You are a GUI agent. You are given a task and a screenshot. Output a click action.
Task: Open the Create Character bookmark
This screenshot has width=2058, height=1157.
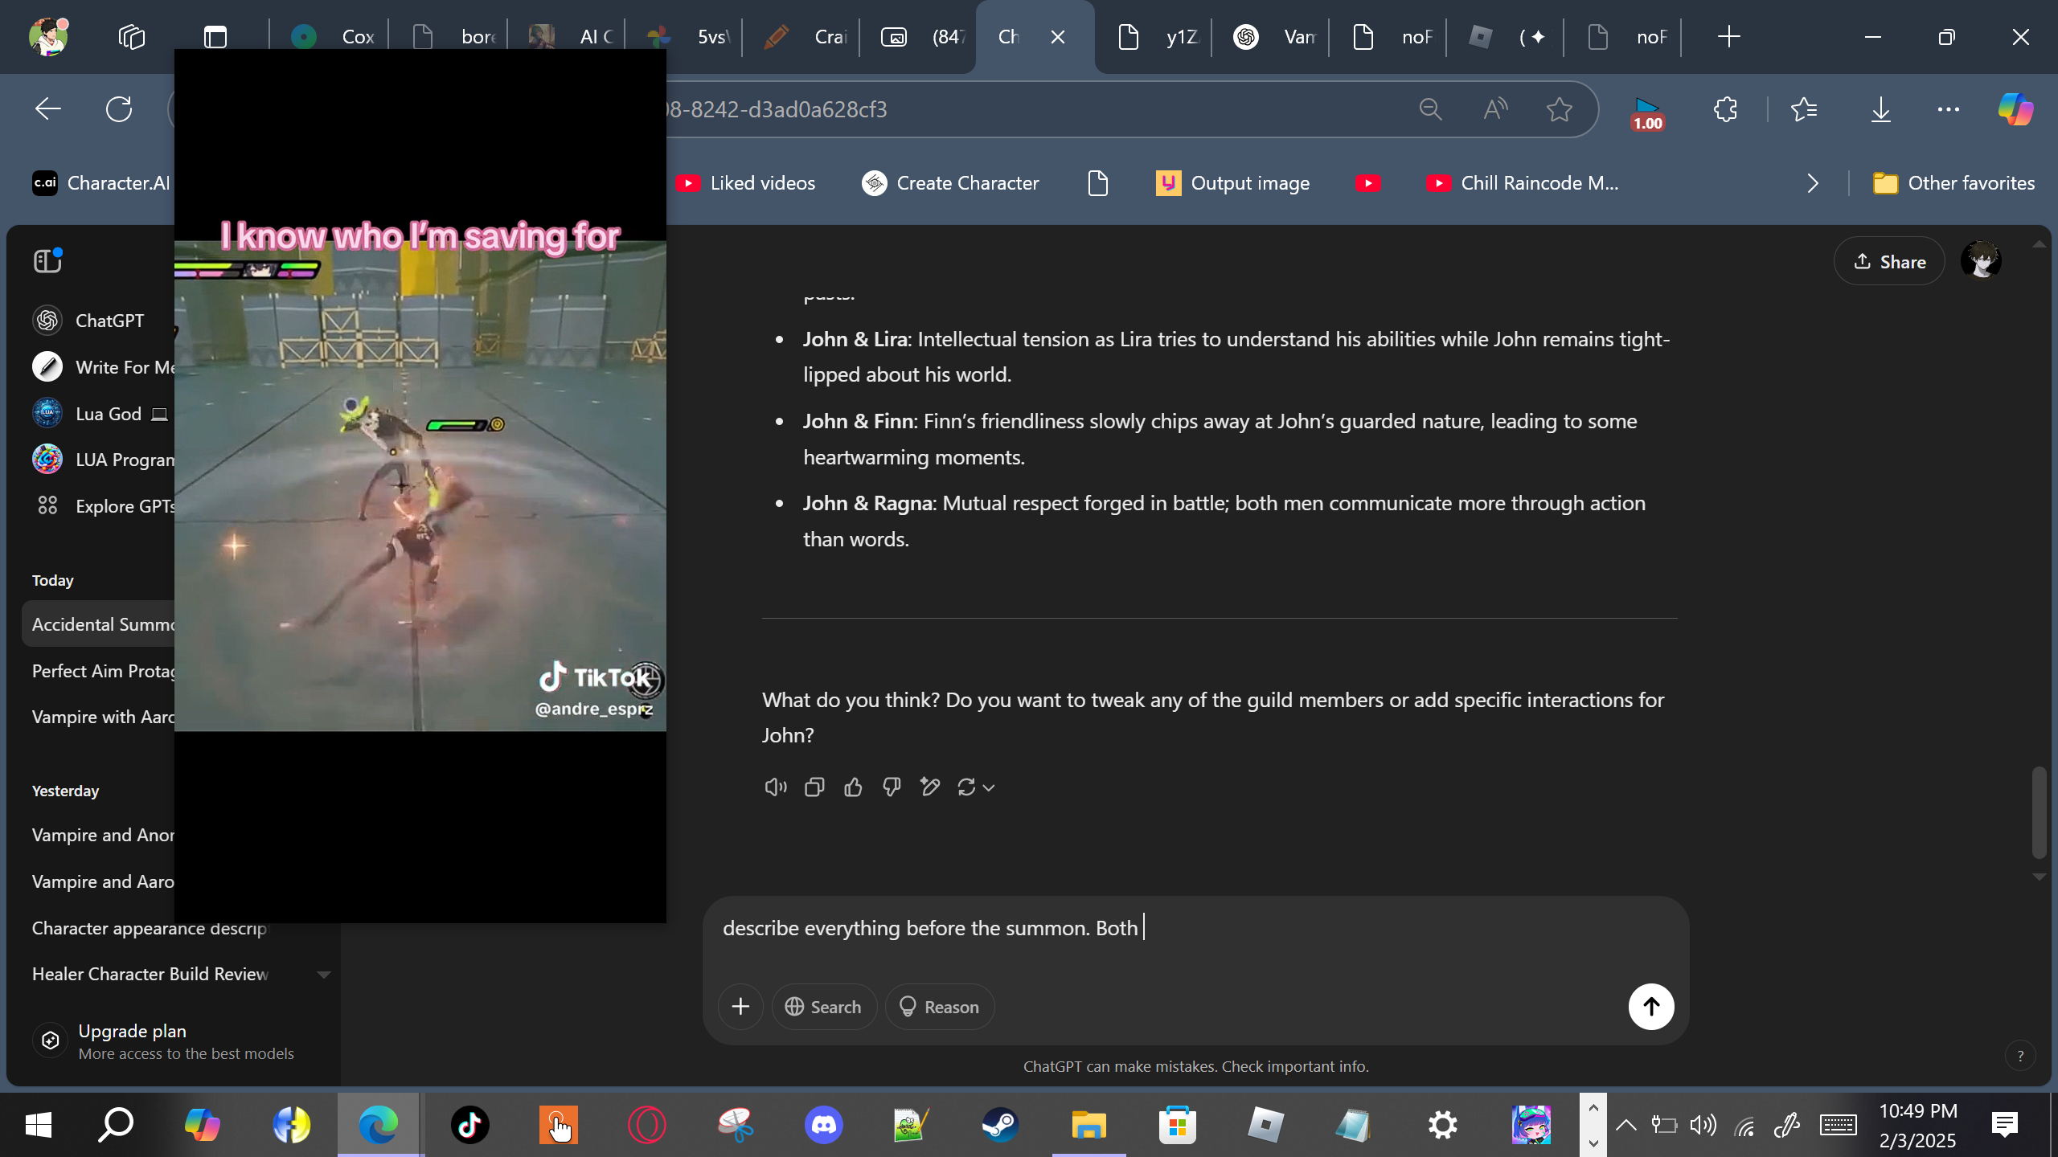pos(951,183)
